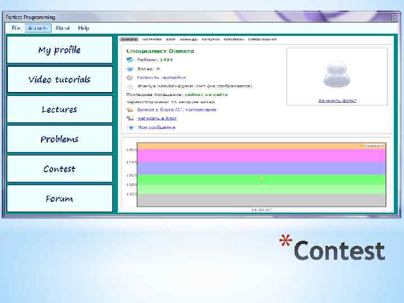This screenshot has height=303, width=404.
Task: Open the Video tutorials section
Action: click(x=59, y=79)
